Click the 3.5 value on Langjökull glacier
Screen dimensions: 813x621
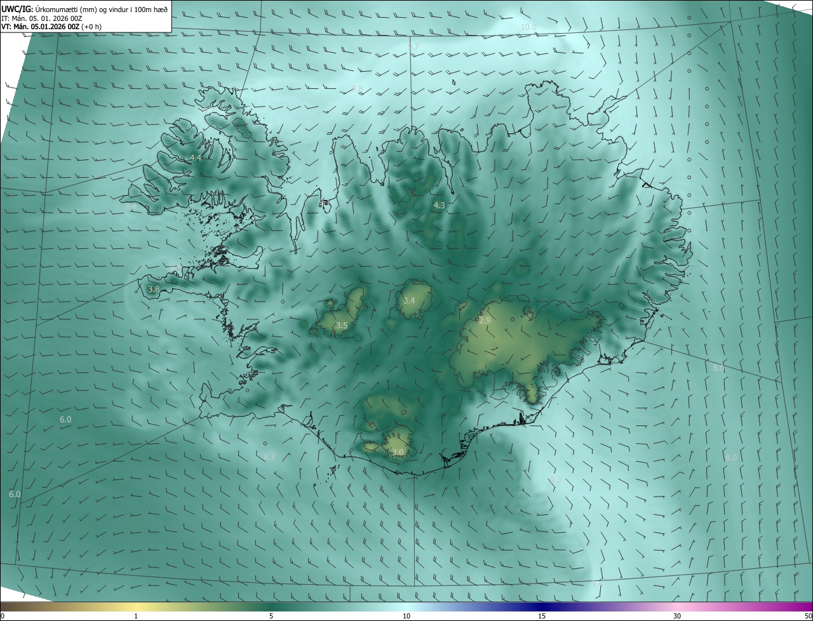(x=342, y=325)
